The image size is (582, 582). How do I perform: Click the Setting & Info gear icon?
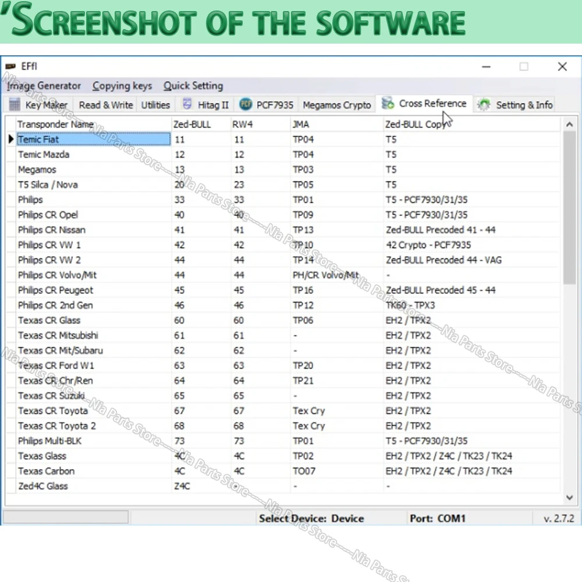[484, 105]
